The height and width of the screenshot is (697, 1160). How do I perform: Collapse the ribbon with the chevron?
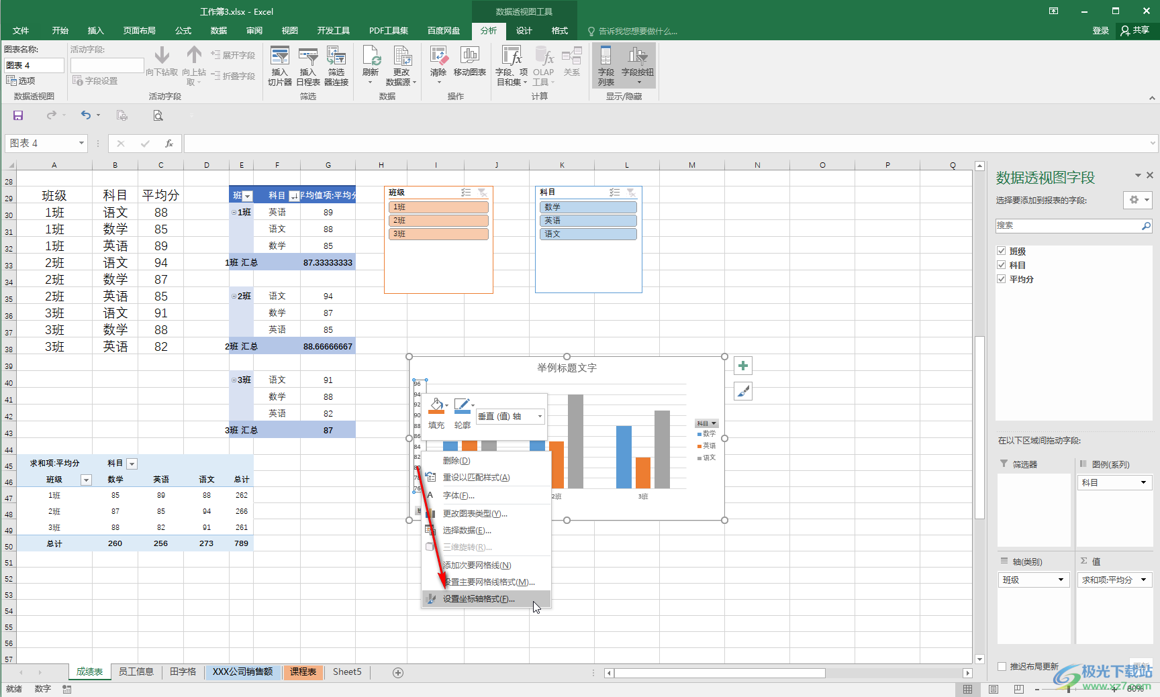click(x=1152, y=98)
